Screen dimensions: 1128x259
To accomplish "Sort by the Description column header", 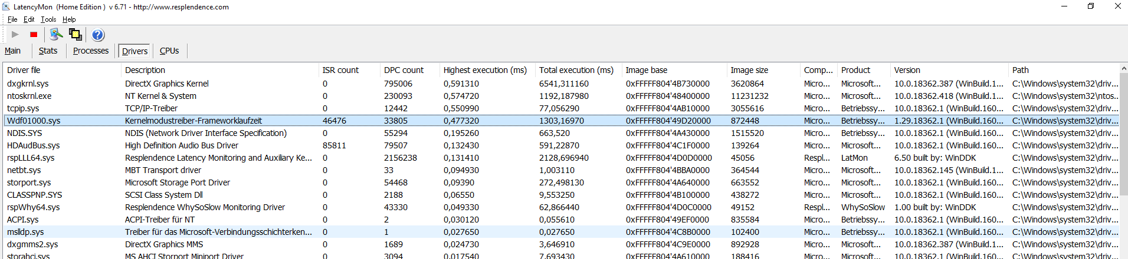I will point(219,70).
